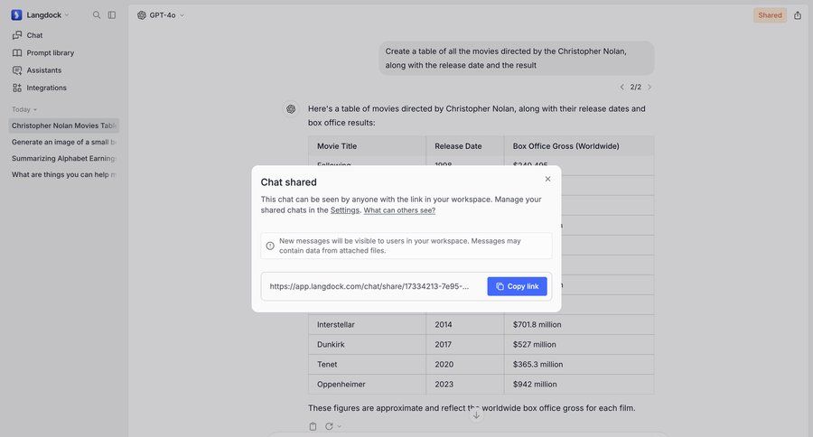This screenshot has height=437, width=813.
Task: Select Christopher Nolan Movies Table chat
Action: point(64,126)
